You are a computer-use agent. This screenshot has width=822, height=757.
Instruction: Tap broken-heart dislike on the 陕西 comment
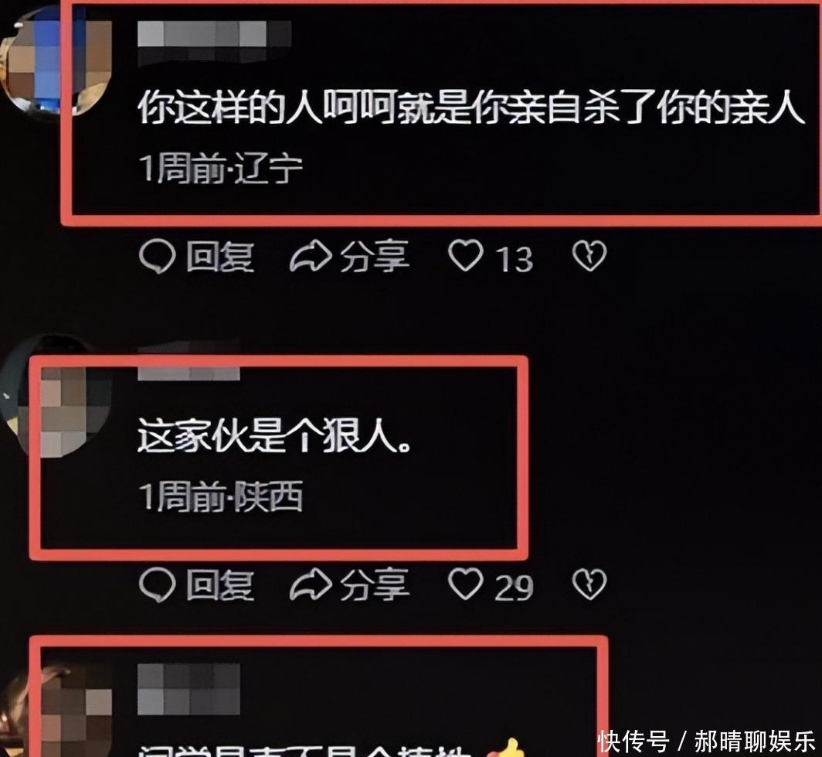coord(589,583)
